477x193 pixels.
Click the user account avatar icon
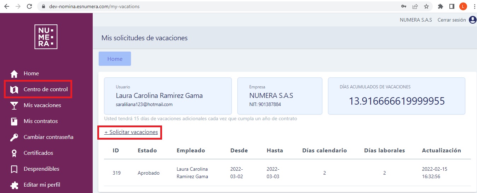pyautogui.click(x=472, y=20)
